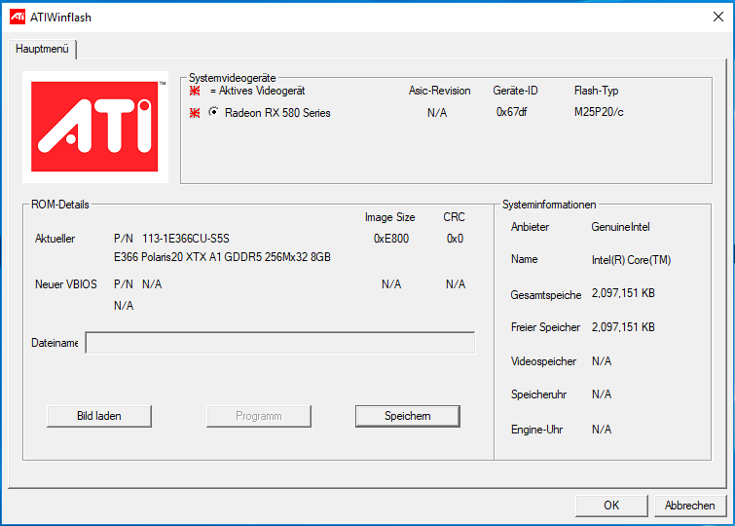
Task: Click the GenuineIntel Anbieter value
Action: click(x=620, y=227)
